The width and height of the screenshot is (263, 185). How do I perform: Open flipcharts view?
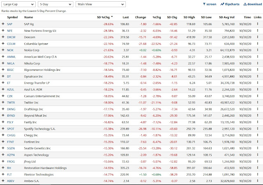pos(230,4)
